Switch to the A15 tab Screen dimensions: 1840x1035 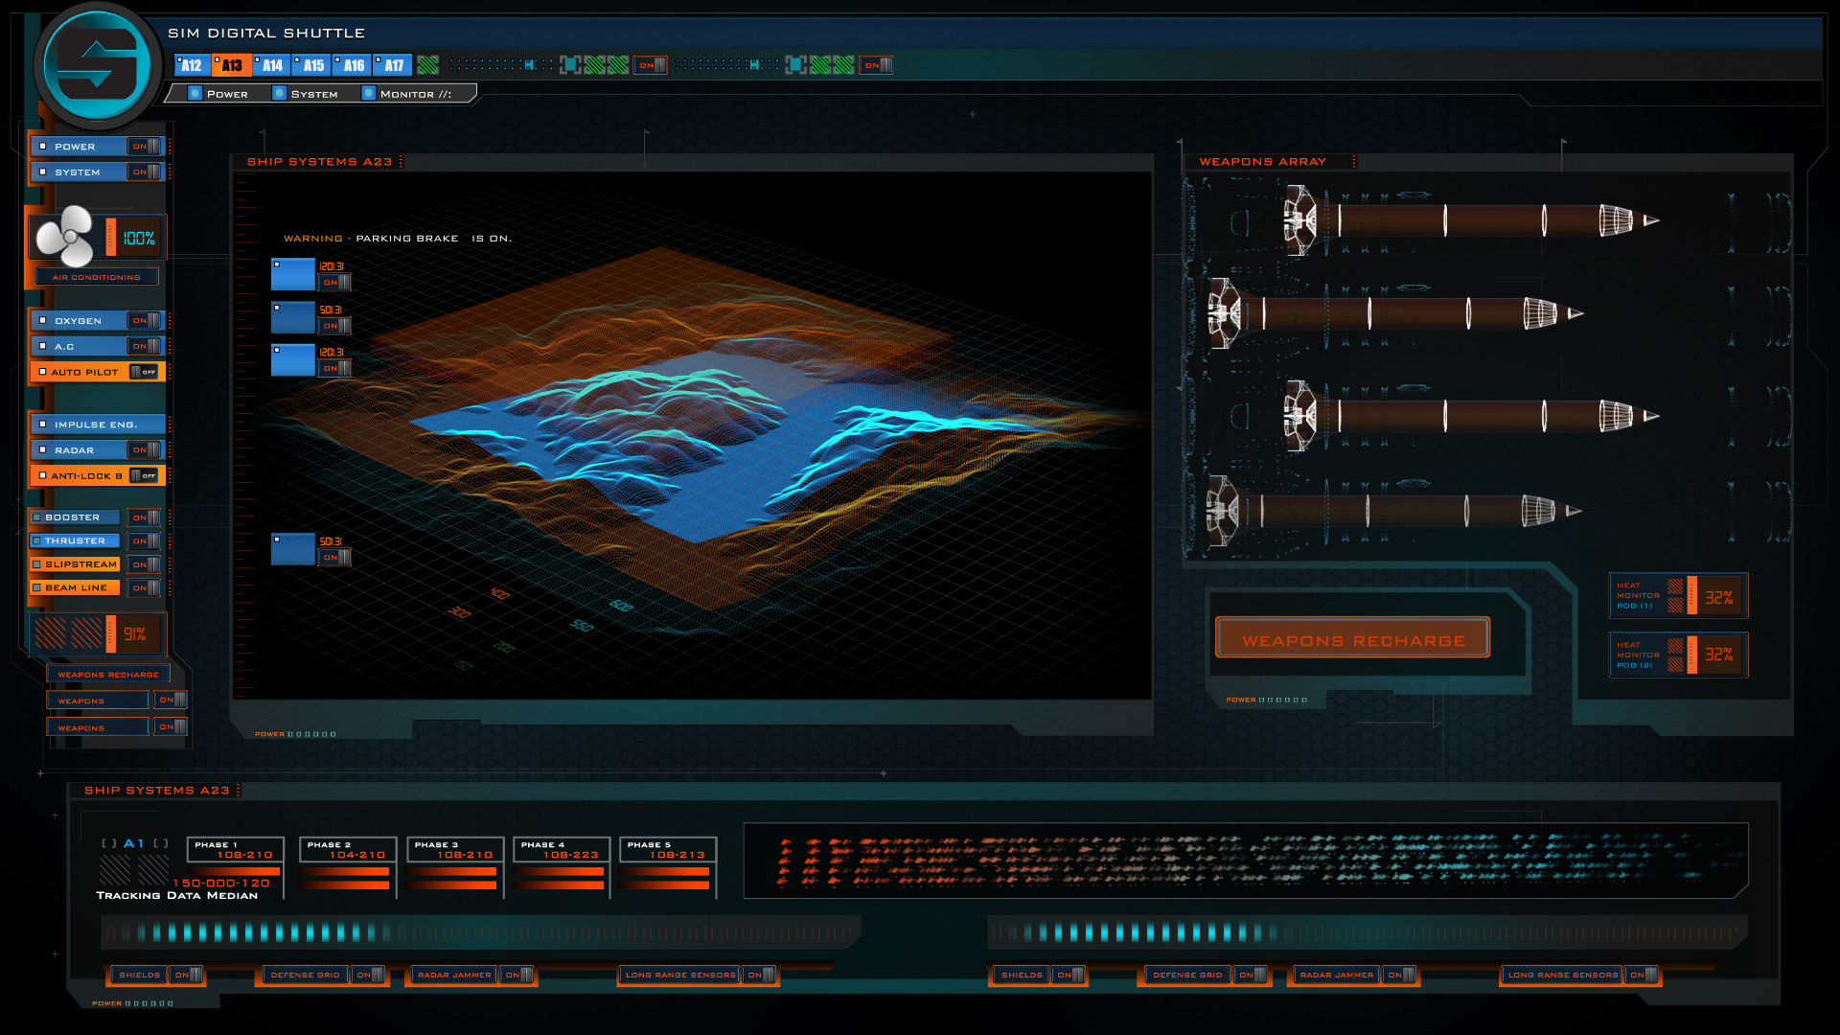coord(312,65)
